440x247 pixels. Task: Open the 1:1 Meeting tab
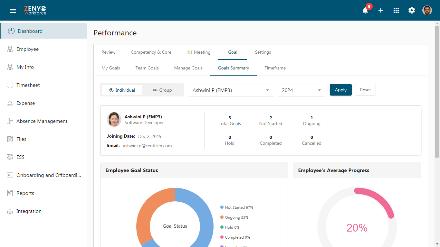(x=199, y=52)
